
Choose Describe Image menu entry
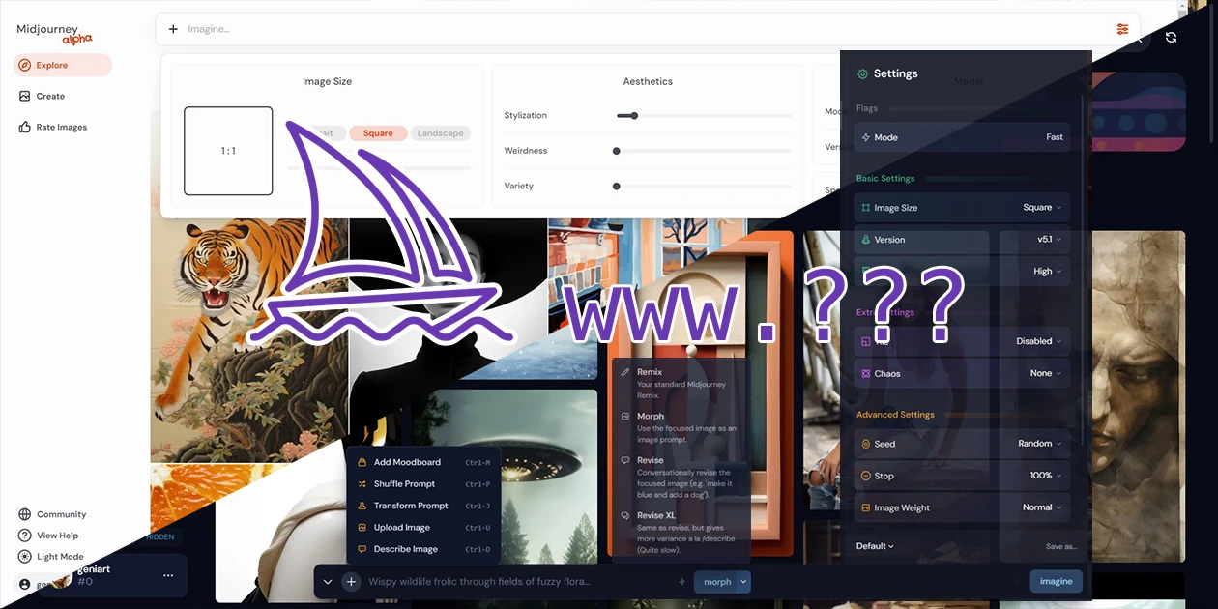pos(423,549)
